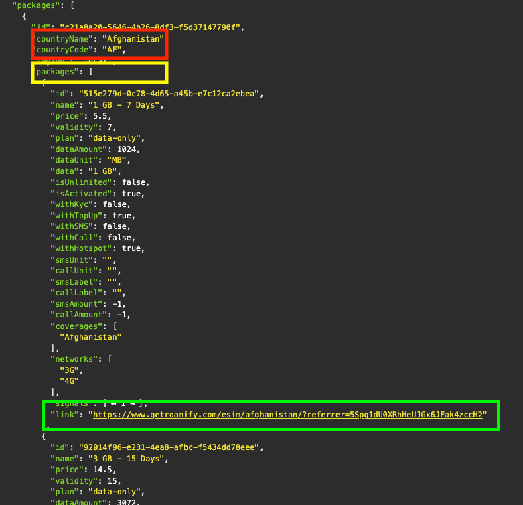
Task: Open the getroamify Afghanistan eSIM link
Action: [x=287, y=415]
